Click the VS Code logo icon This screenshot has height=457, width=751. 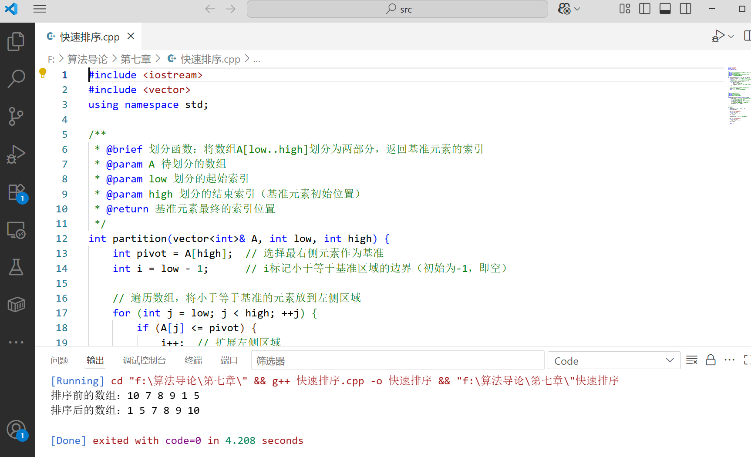[11, 9]
